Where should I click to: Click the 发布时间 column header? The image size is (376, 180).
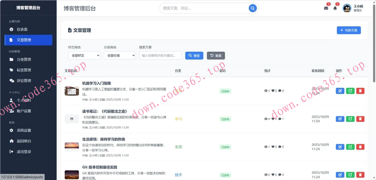point(318,71)
